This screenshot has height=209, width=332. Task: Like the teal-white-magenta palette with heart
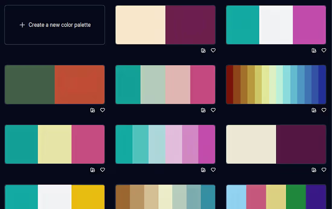[x=324, y=50]
